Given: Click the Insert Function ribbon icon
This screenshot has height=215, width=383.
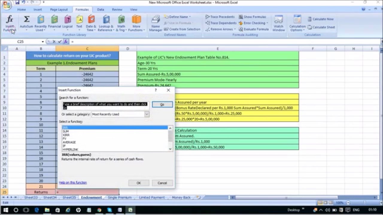Looking at the screenshot, I should [x=10, y=24].
